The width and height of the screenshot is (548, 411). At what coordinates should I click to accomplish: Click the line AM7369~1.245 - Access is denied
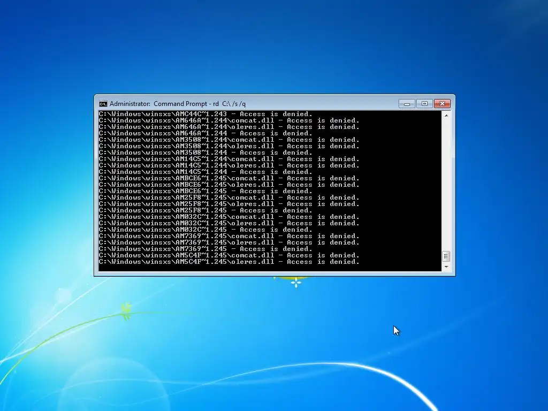click(x=205, y=249)
